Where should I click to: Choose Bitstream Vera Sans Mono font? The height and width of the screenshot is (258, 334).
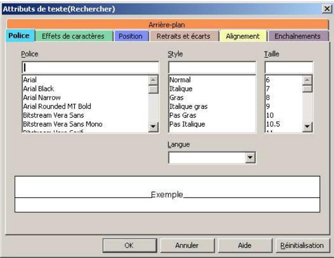[85, 124]
